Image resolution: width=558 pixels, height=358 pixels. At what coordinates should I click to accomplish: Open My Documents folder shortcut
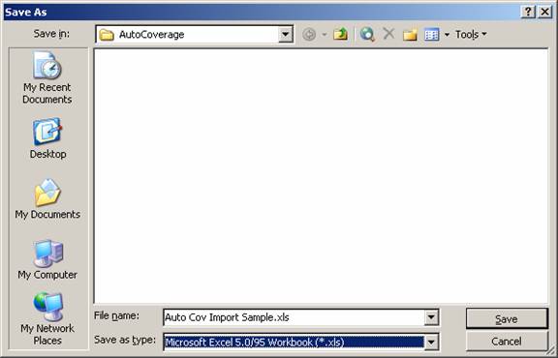tap(47, 198)
